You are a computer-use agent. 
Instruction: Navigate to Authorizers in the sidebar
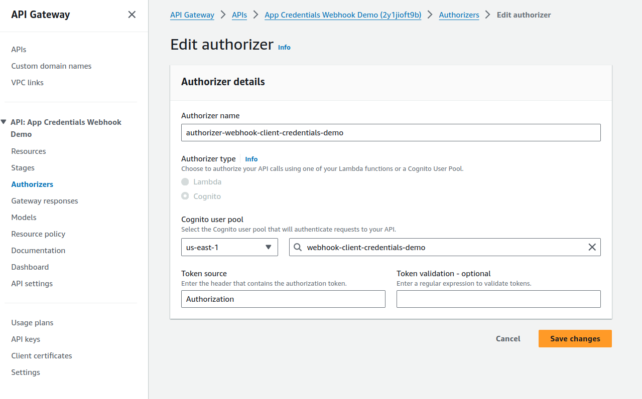[x=32, y=184]
